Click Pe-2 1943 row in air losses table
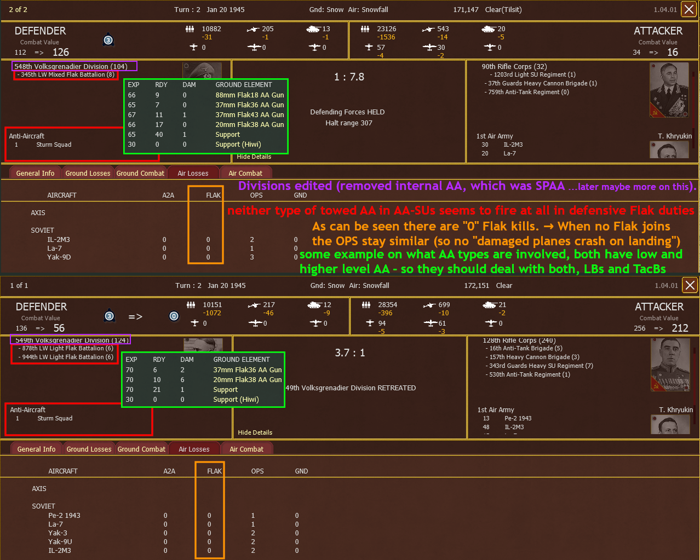This screenshot has width=700, height=560. tap(174, 516)
